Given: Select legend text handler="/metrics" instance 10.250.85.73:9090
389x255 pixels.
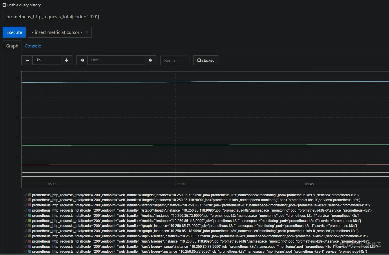Looking at the screenshot, I should [196, 216].
